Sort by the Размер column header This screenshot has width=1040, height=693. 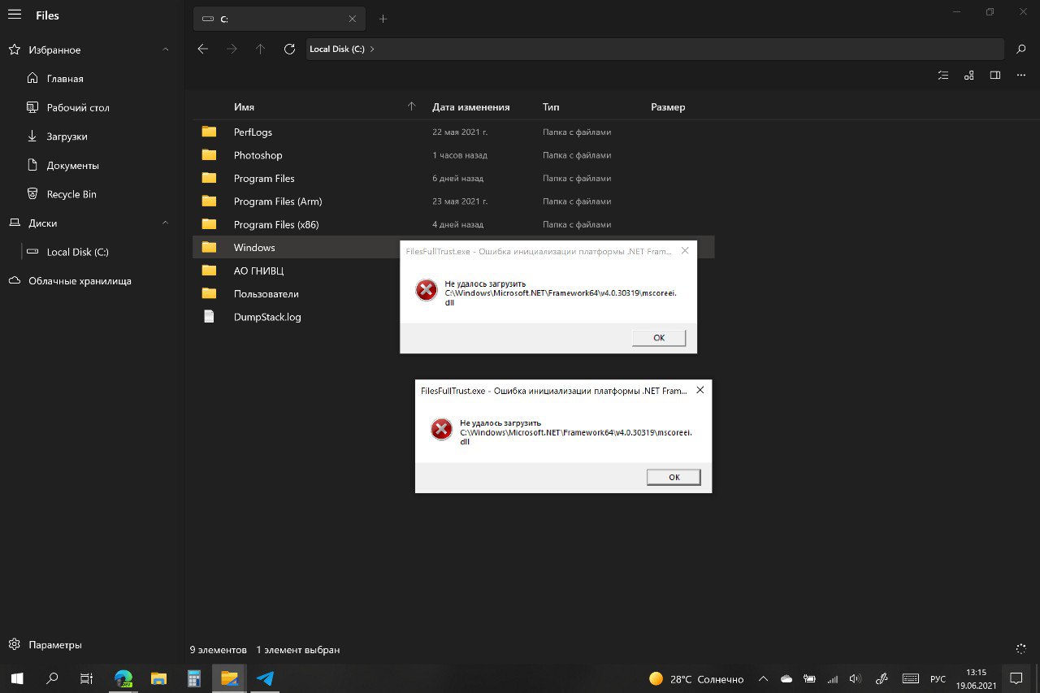668,106
